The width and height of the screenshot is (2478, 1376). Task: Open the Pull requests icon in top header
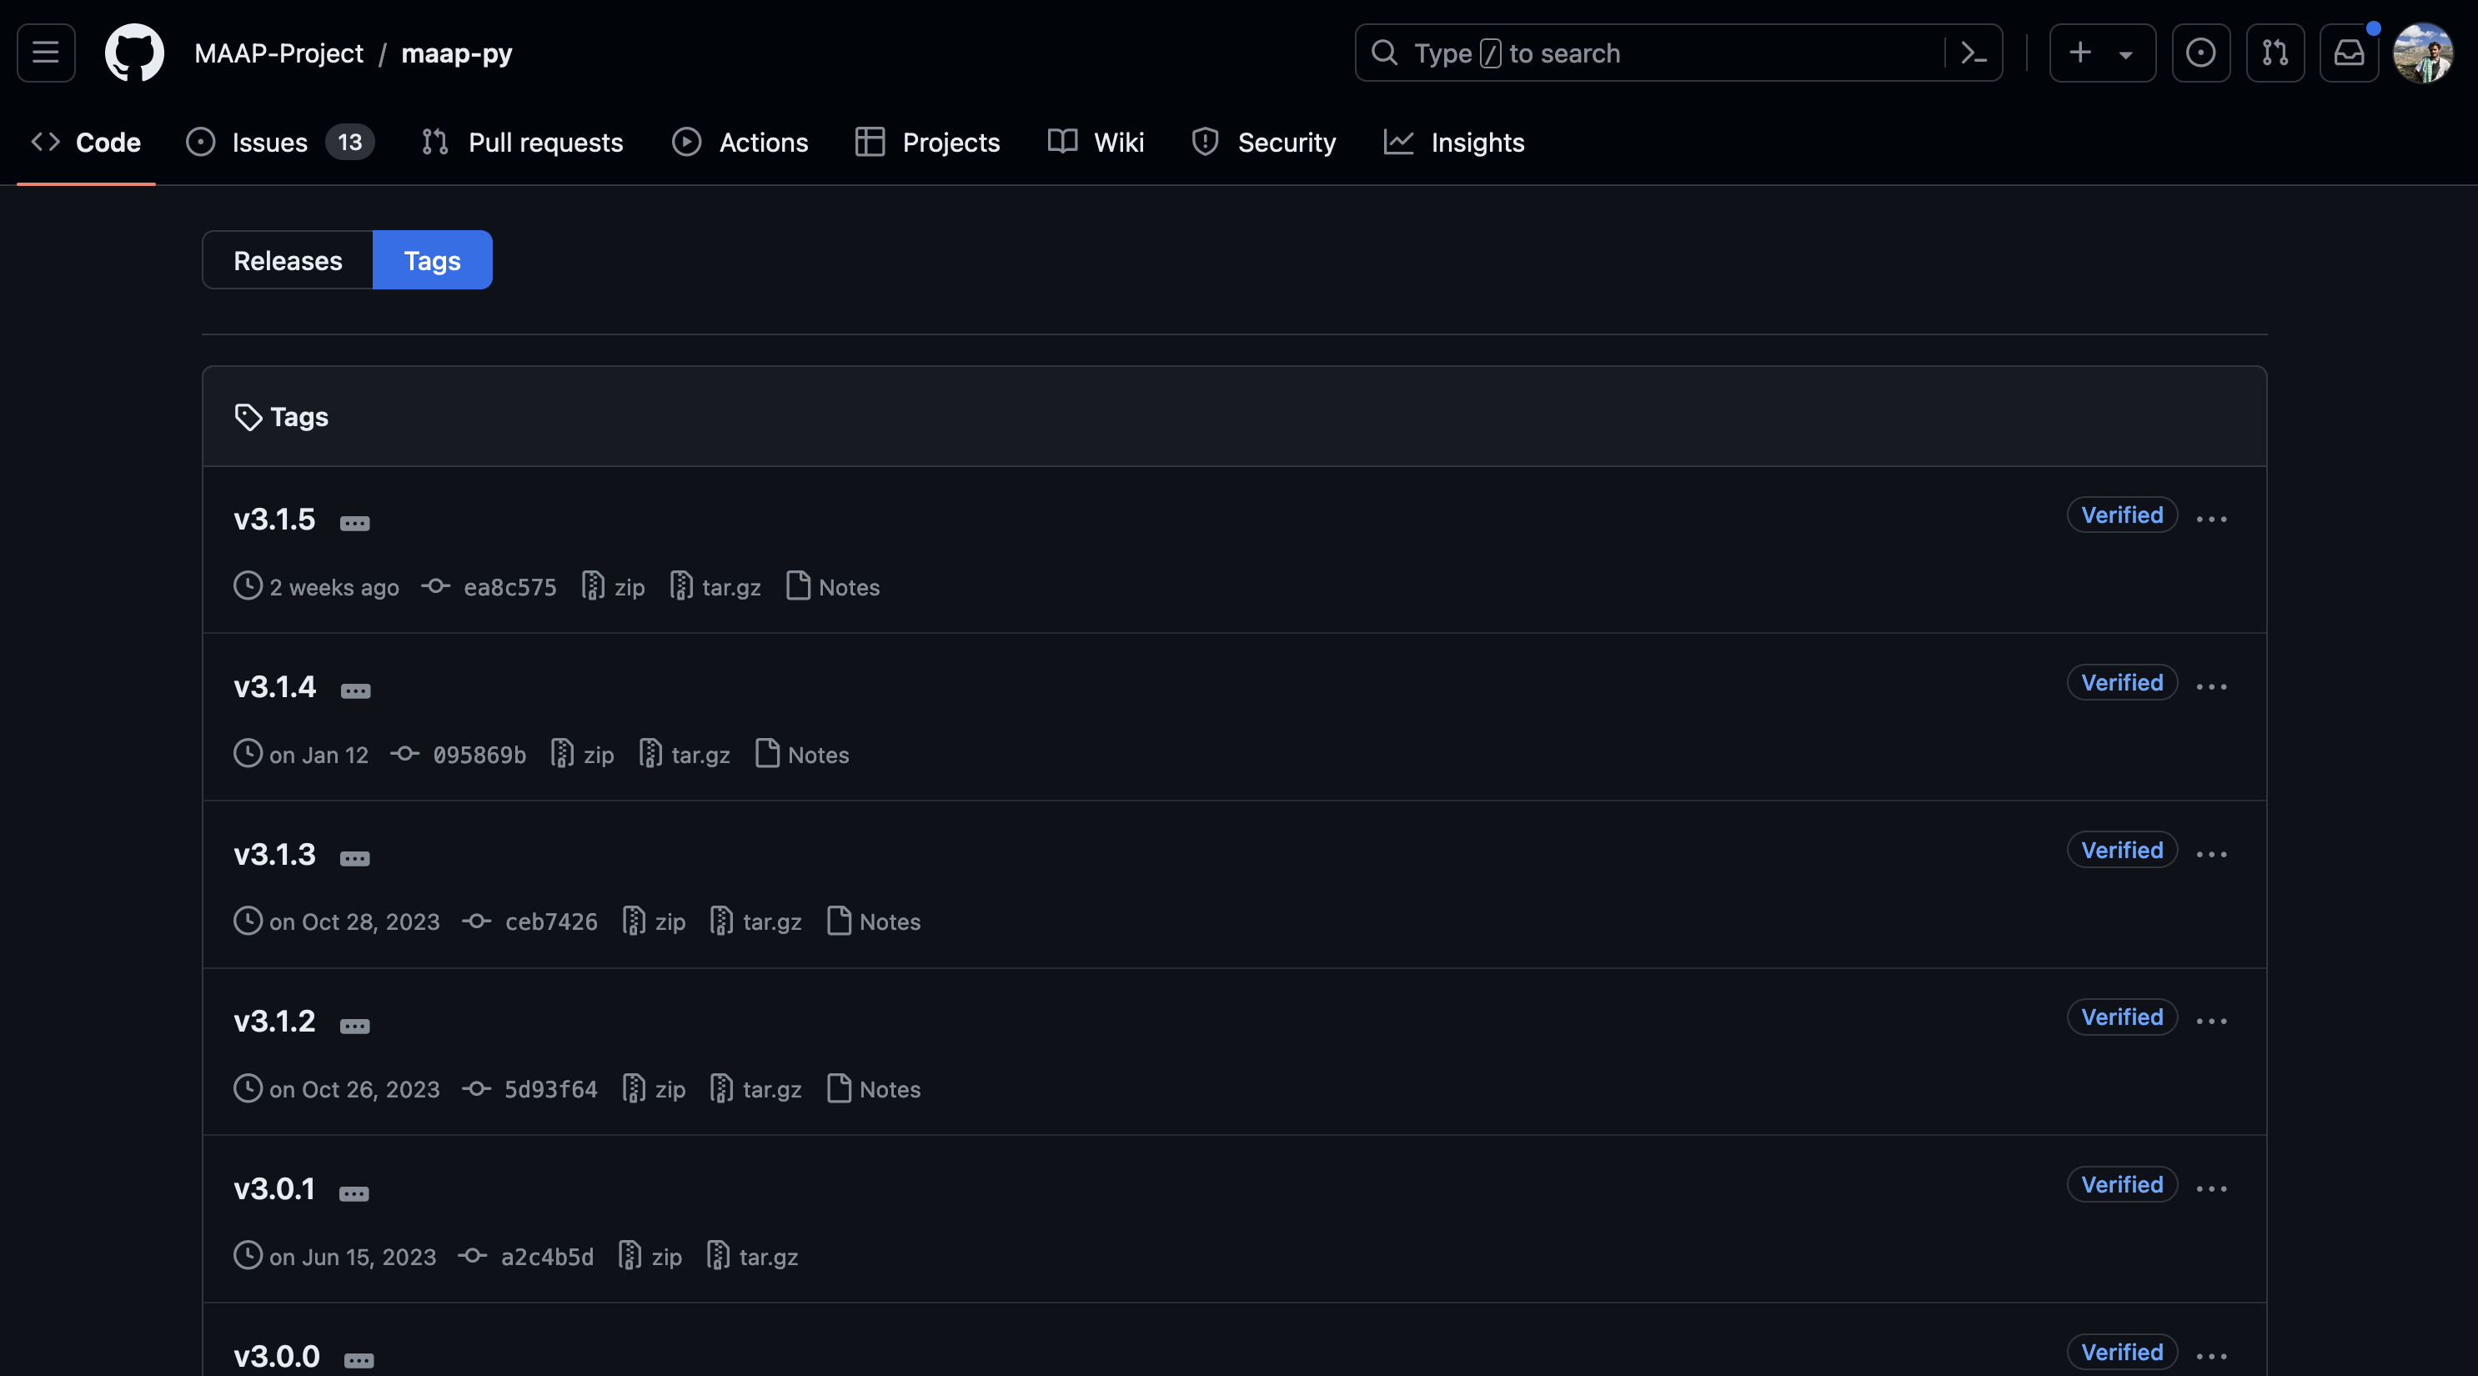(2275, 53)
